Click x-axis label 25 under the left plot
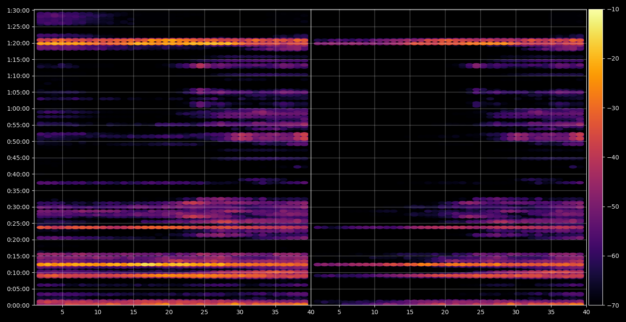626x322 pixels. (204, 312)
